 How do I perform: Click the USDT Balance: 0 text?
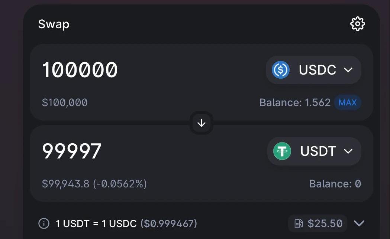pos(335,184)
